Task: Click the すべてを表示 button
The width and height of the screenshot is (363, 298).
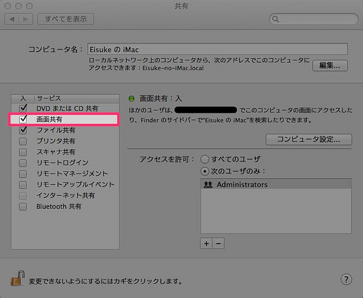Action: pos(66,19)
